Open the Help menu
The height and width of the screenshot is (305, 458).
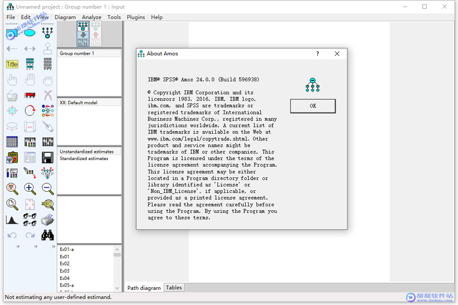pos(156,17)
